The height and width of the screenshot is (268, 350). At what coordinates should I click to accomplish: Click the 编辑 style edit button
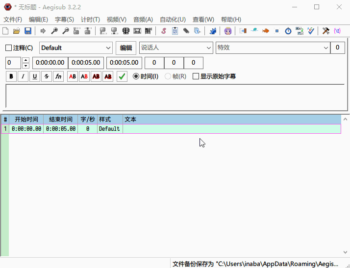coord(126,48)
